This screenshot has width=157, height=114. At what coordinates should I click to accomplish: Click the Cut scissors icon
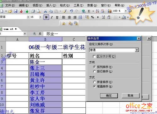click(x=46, y=11)
